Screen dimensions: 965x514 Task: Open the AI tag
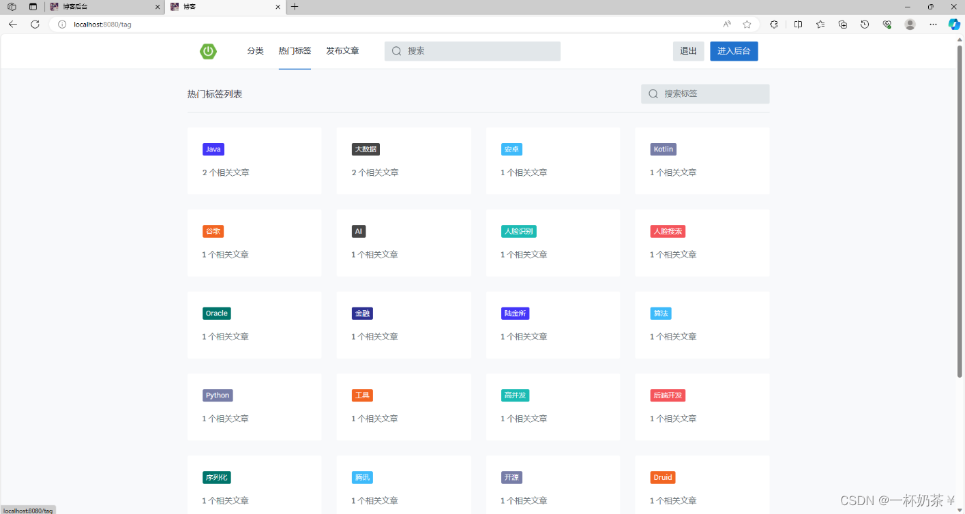tap(359, 231)
